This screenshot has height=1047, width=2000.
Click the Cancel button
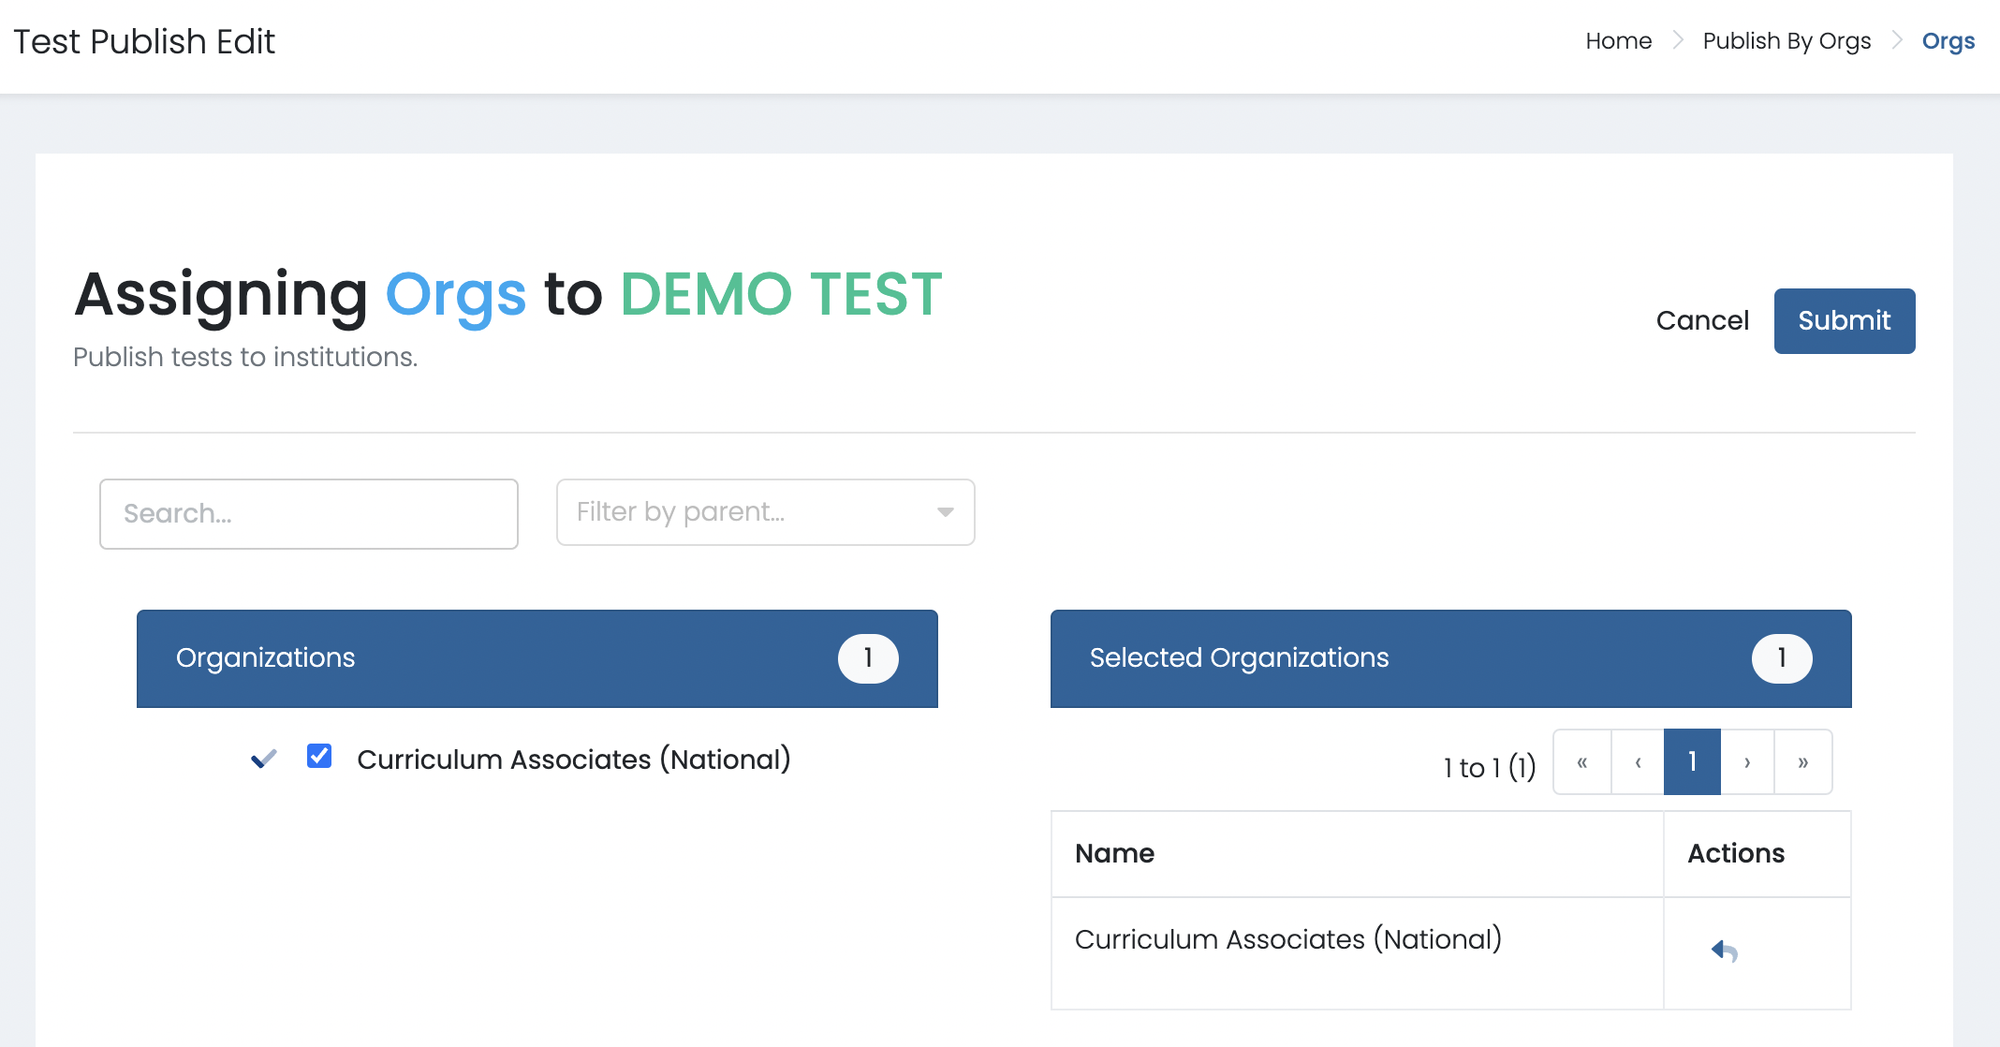point(1701,321)
